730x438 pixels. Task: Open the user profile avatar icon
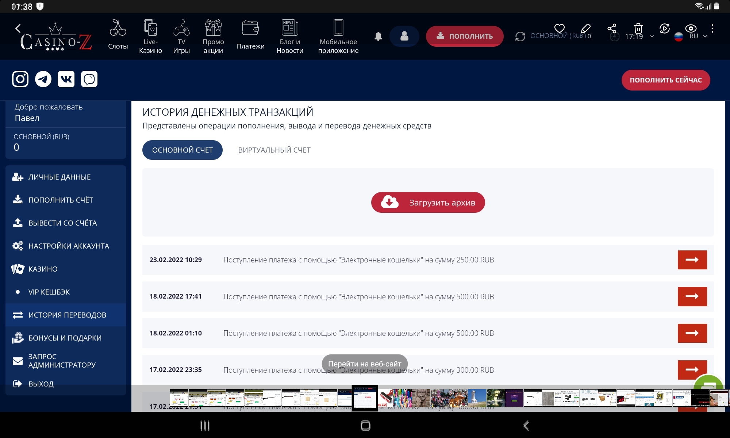click(404, 36)
